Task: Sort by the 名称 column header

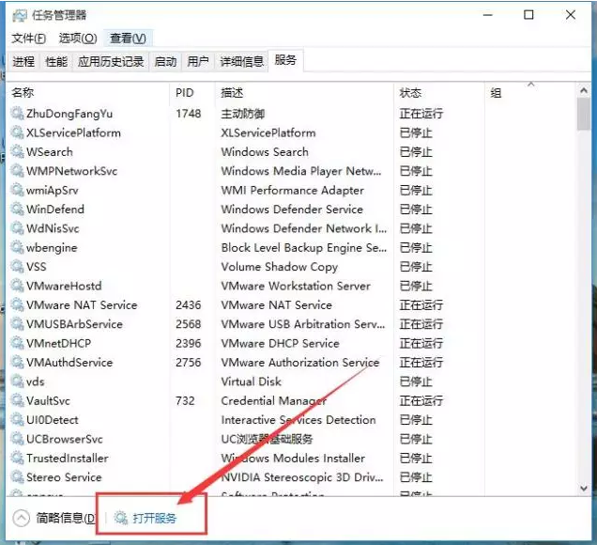Action: 23,93
